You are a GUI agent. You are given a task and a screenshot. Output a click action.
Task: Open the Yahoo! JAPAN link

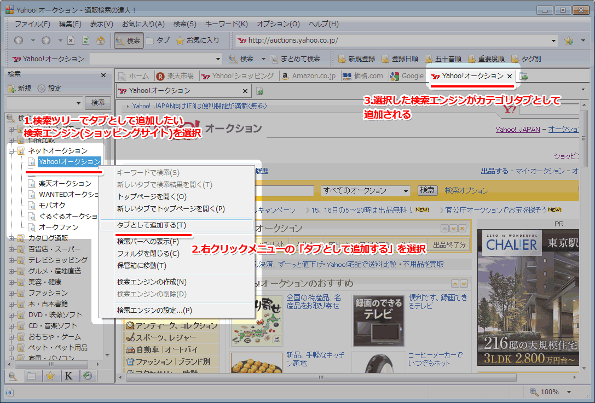point(518,129)
